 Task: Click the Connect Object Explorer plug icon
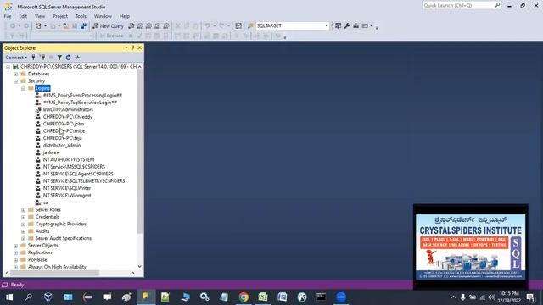coord(33,58)
